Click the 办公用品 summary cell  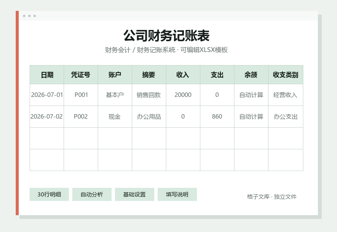[x=149, y=117]
